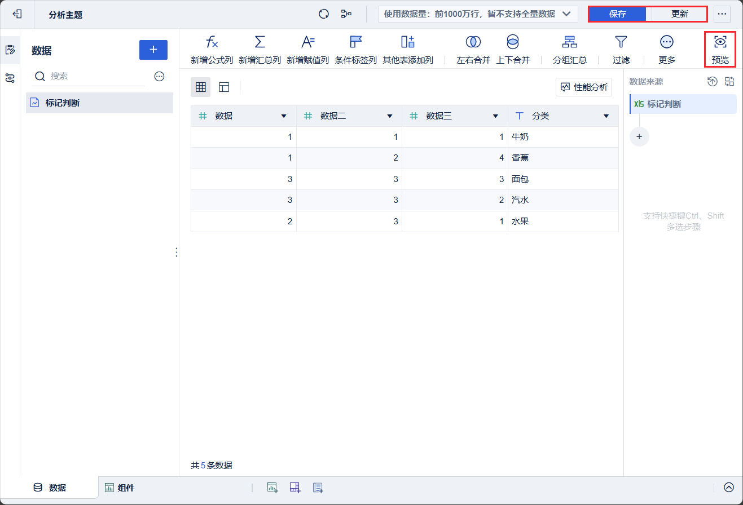Select the 新增汇总列 sigma icon
Screen dimensions: 743x505
(260, 42)
